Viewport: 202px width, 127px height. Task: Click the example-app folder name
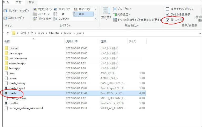point(17,63)
